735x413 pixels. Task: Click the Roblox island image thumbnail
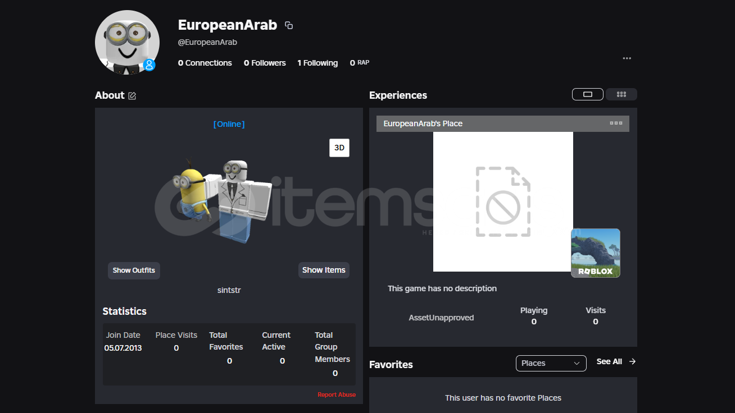tap(596, 253)
